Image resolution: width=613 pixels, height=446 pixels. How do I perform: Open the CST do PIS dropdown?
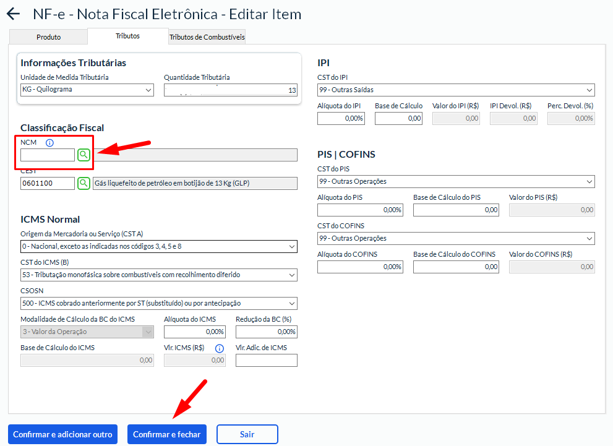pyautogui.click(x=455, y=182)
